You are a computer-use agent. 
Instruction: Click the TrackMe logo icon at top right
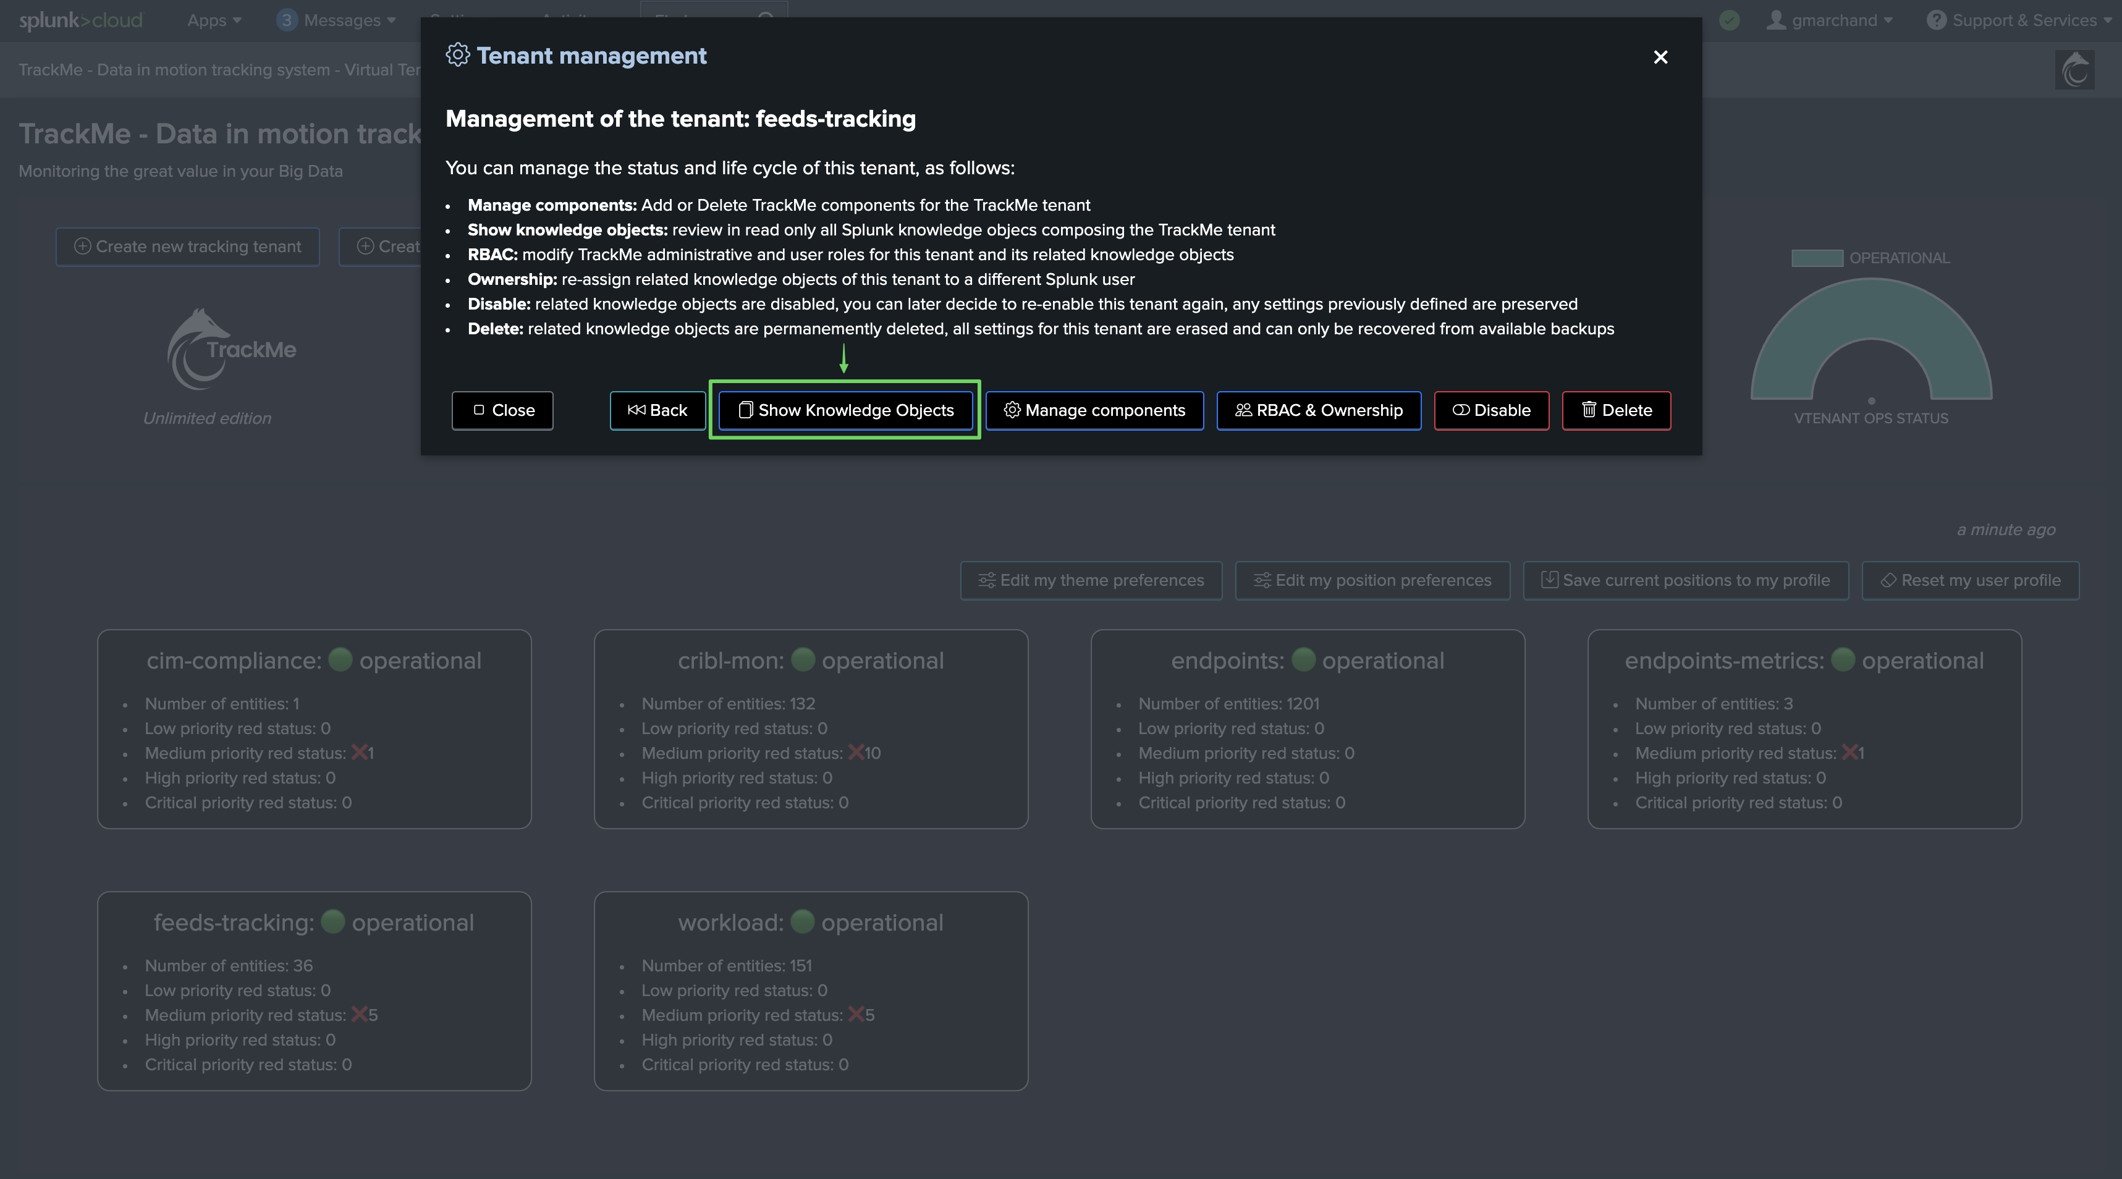coord(2074,70)
